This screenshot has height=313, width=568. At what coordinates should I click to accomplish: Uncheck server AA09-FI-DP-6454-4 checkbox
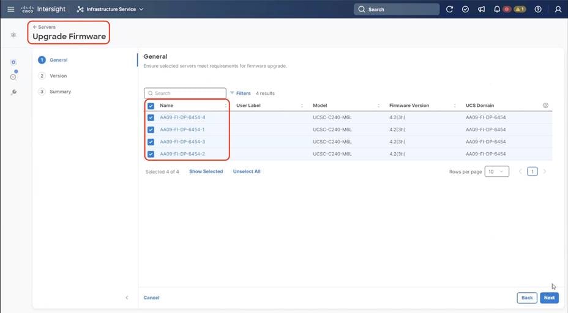(151, 117)
